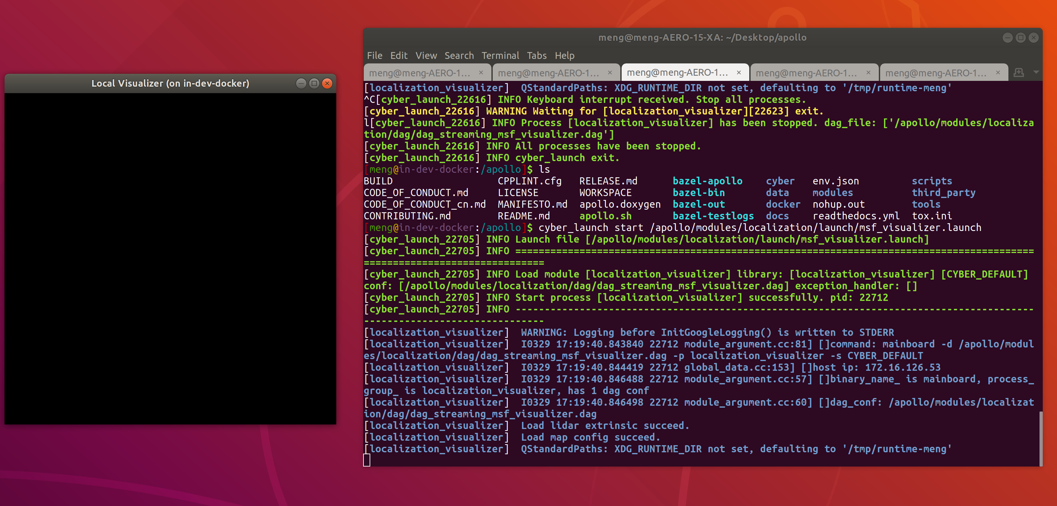
Task: Open a new terminal tab using the plus icon
Action: [1018, 72]
